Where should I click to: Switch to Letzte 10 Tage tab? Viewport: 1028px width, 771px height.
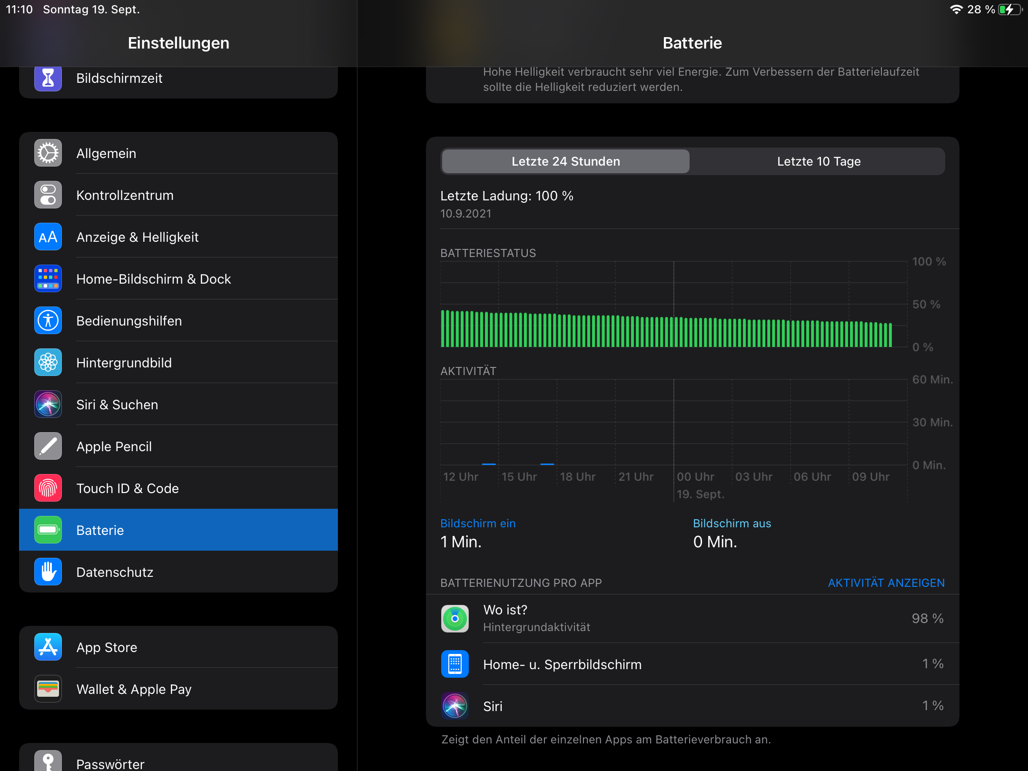[819, 161]
